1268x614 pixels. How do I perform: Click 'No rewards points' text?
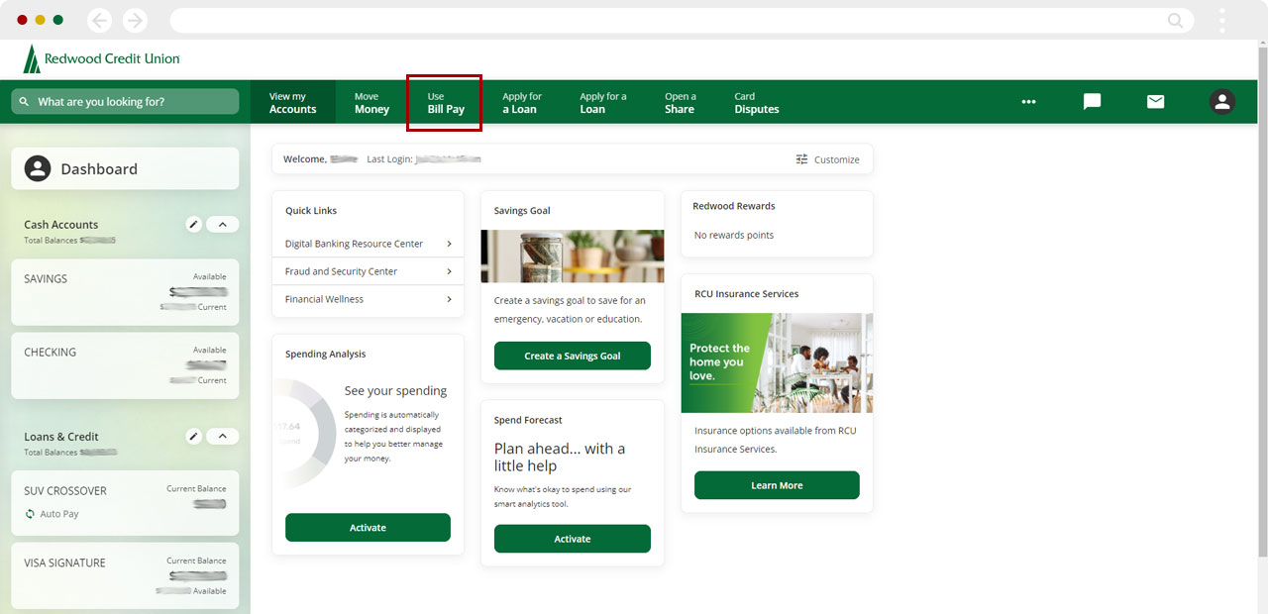pos(734,236)
